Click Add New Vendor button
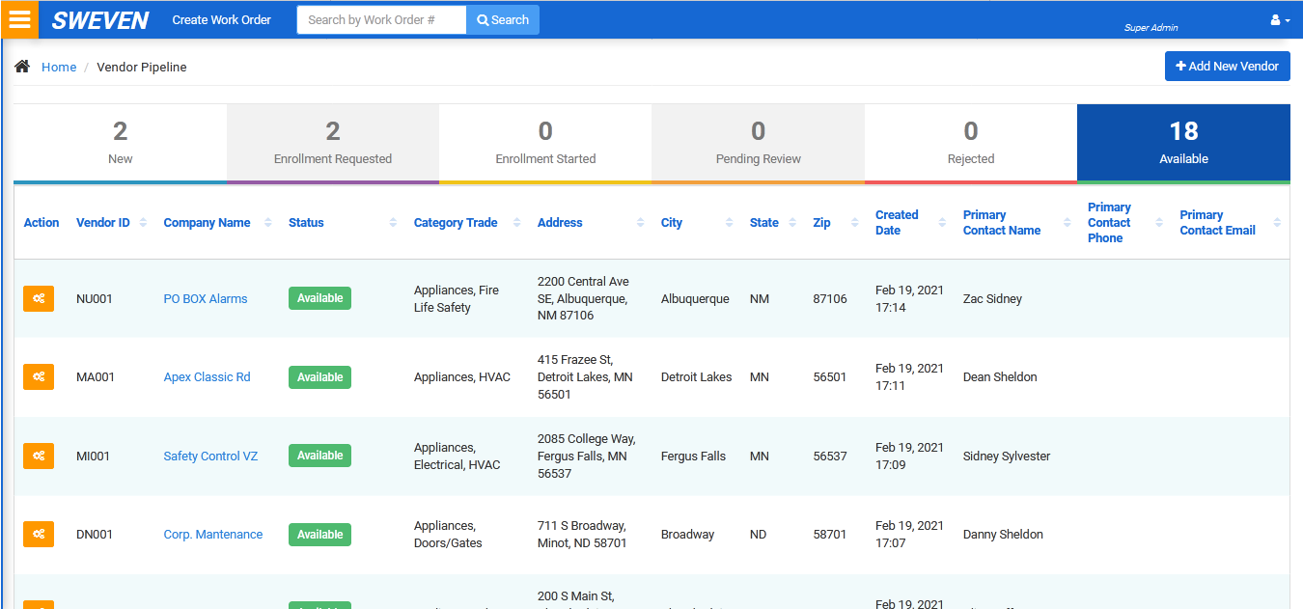The width and height of the screenshot is (1303, 609). click(1228, 66)
